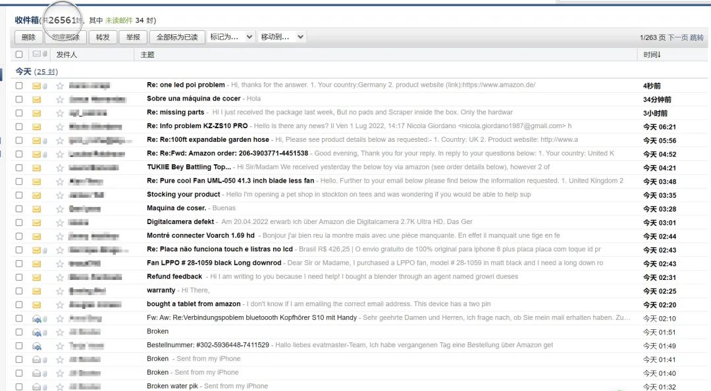Image resolution: width=711 pixels, height=391 pixels.
Task: Click the attachment clip icon in column header
Action: tap(45, 54)
